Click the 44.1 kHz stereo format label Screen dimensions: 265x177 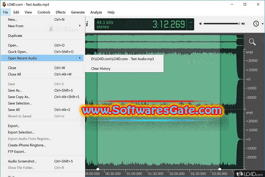[x=105, y=25]
